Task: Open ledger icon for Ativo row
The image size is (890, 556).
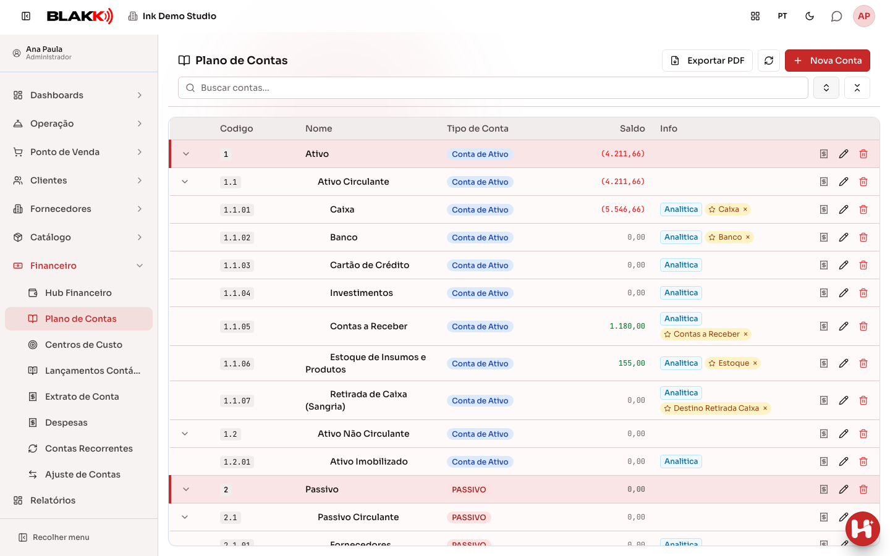Action: click(x=824, y=154)
